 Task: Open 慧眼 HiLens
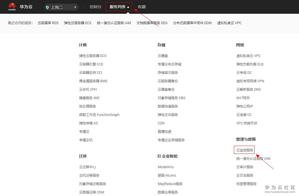pos(167,176)
